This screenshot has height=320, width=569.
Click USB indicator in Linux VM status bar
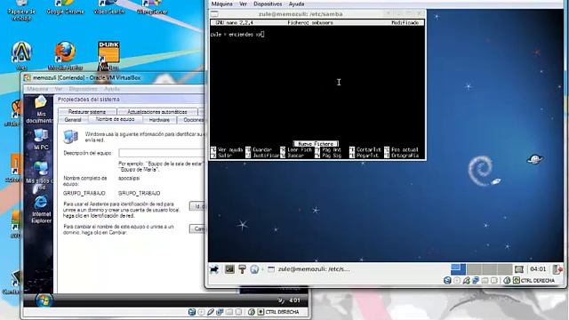[466, 281]
